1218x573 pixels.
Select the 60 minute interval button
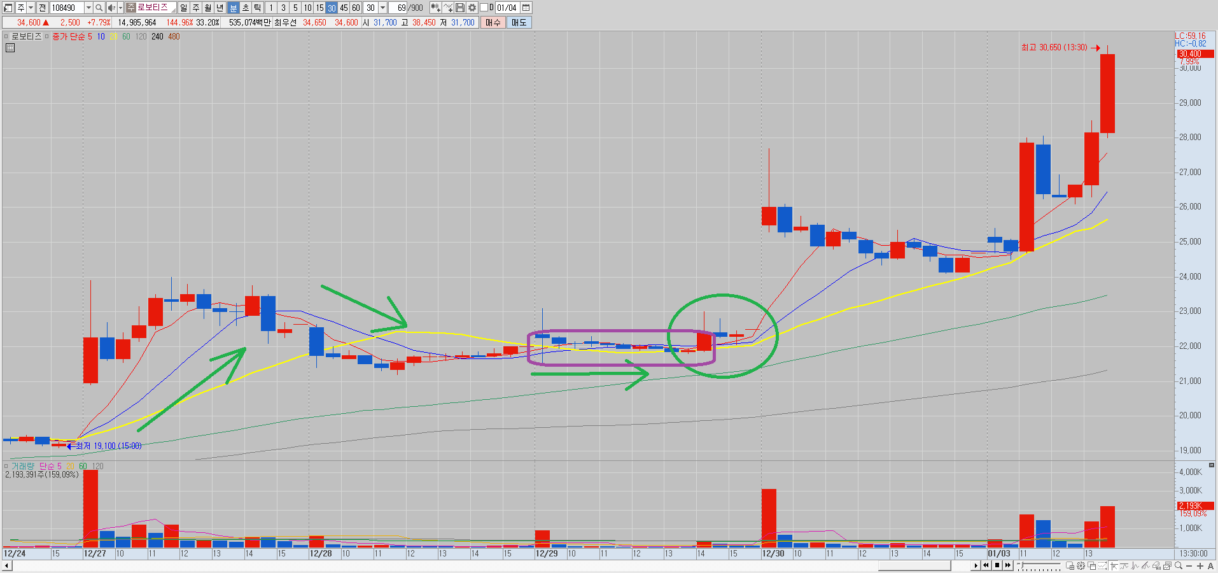(356, 8)
